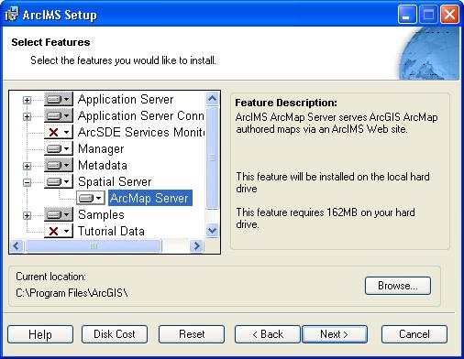
Task: Open the Metadata feature drive icon
Action: (59, 165)
